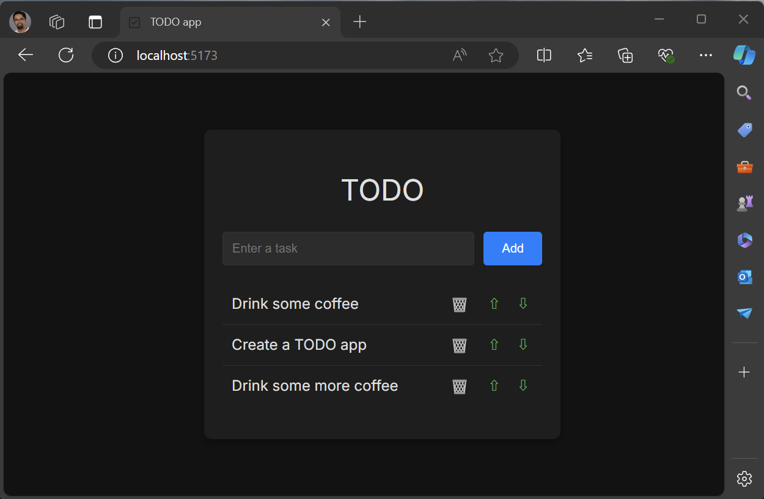Open the Settings and more menu

pyautogui.click(x=705, y=55)
